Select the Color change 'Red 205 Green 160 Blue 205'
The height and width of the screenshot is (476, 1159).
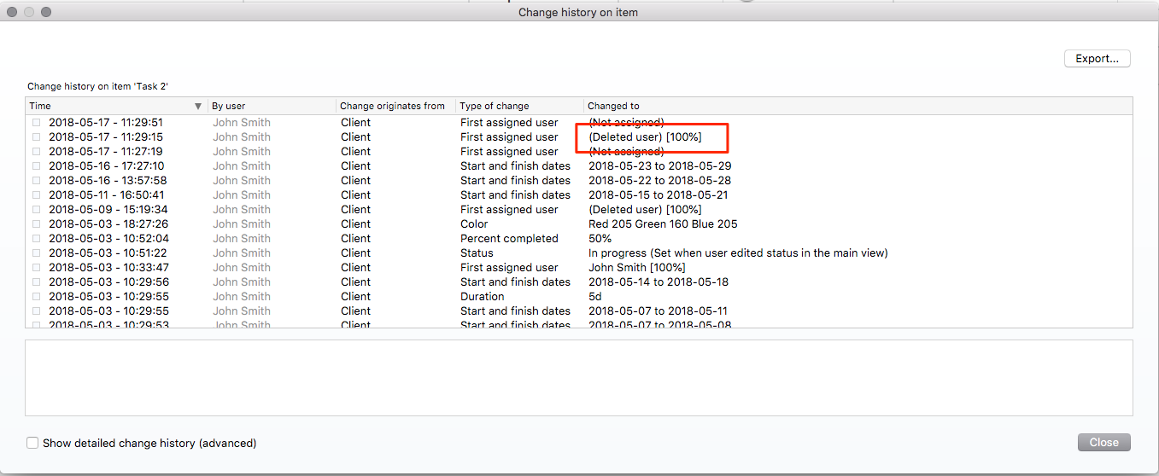click(x=663, y=224)
